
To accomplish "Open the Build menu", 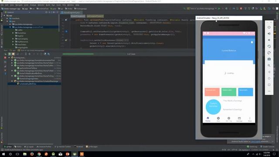I will pyautogui.click(x=48, y=5).
